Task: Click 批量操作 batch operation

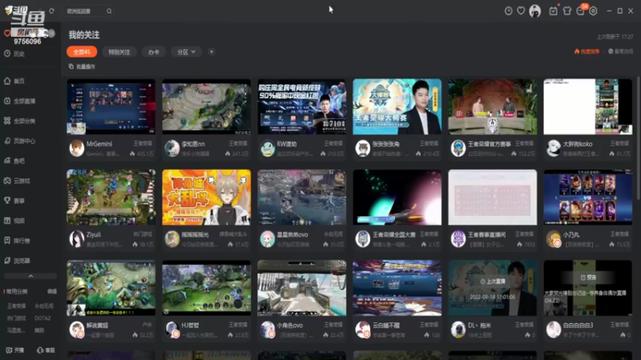Action: click(82, 66)
